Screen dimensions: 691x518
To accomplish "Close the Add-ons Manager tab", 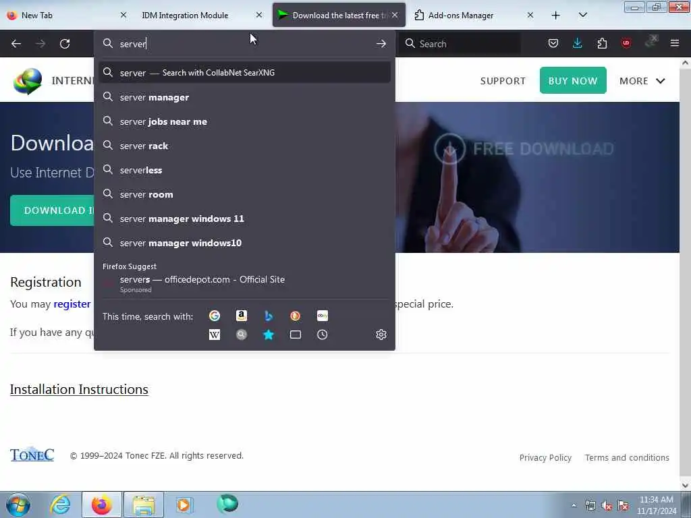I will [530, 15].
